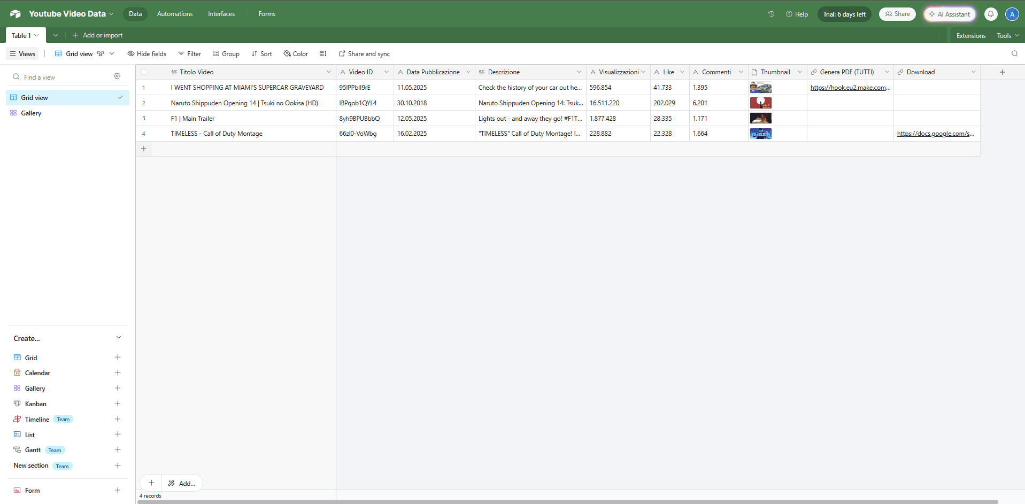Open Tools menu dropdown
The width and height of the screenshot is (1025, 504).
tap(1008, 36)
